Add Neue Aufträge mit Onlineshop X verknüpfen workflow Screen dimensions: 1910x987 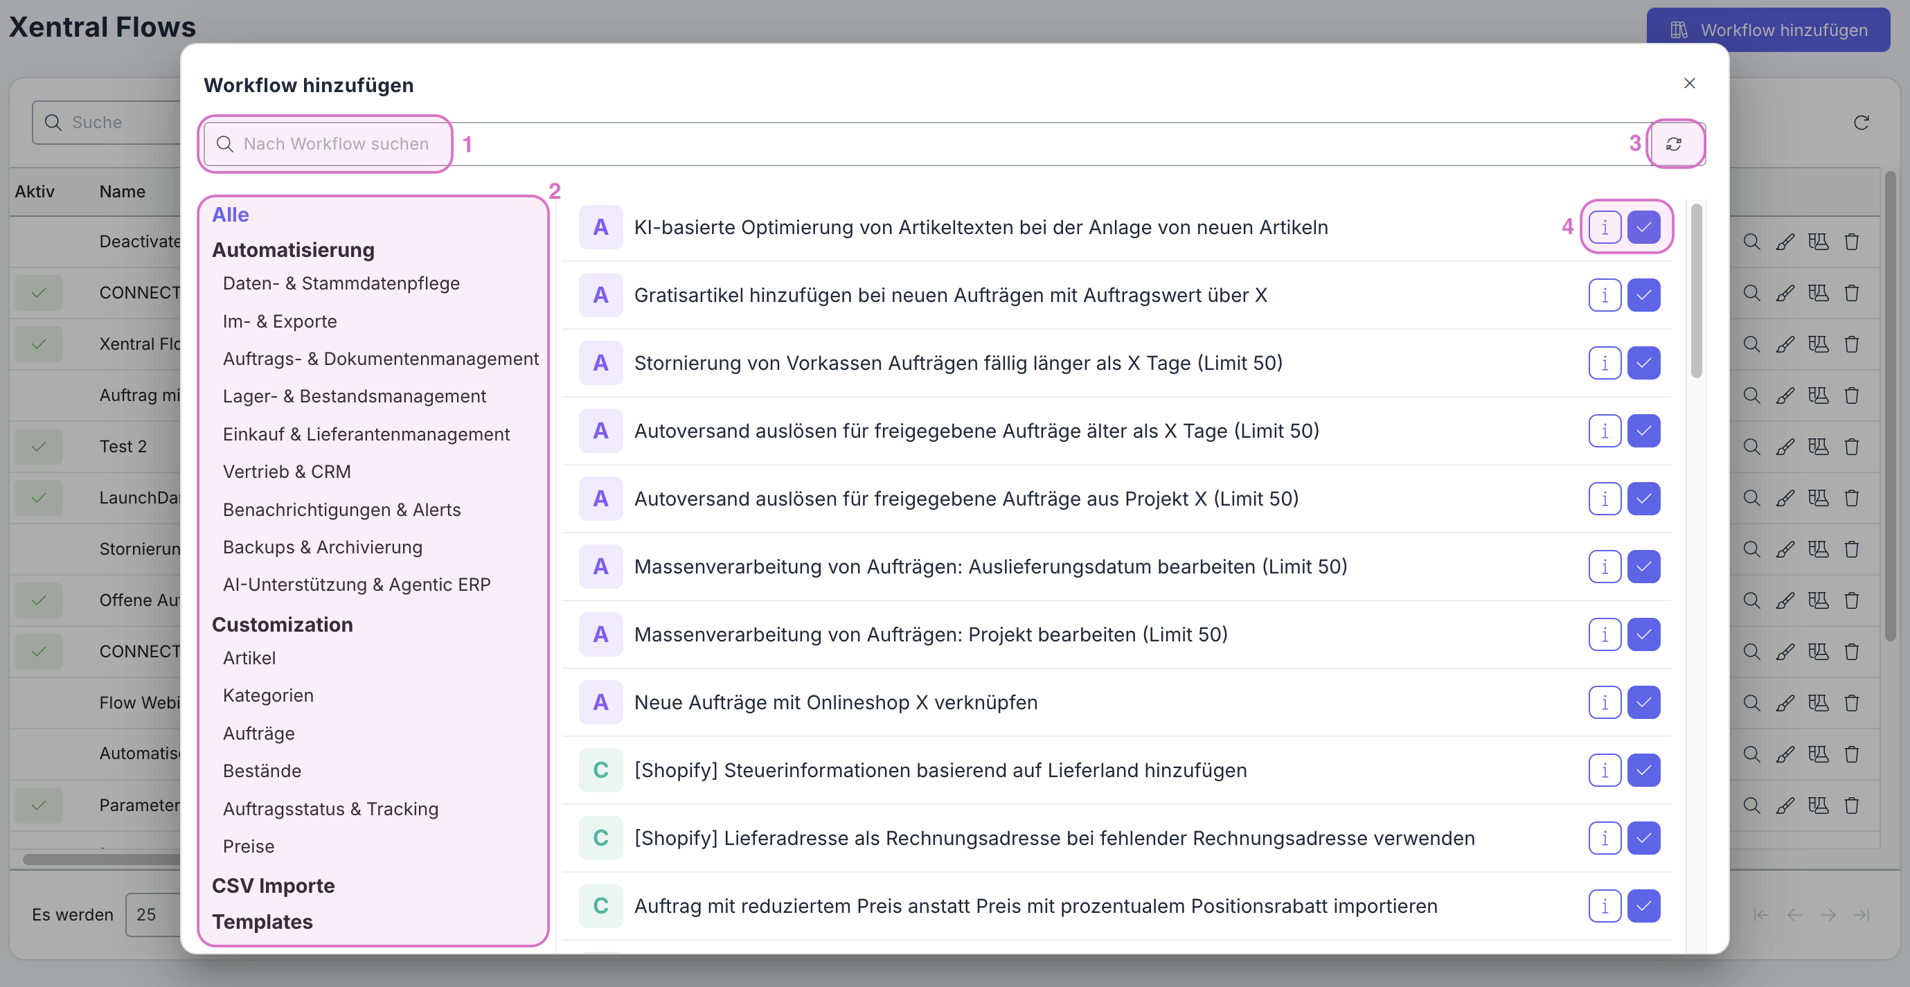(x=1643, y=702)
